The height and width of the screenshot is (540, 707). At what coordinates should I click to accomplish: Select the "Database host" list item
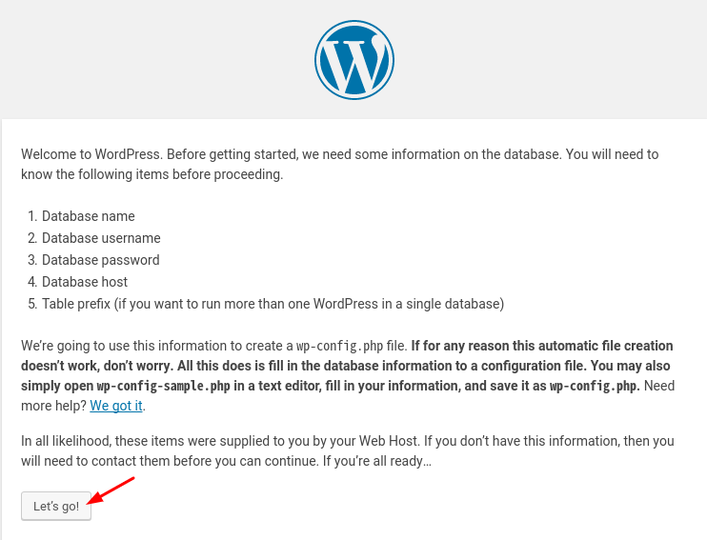85,282
